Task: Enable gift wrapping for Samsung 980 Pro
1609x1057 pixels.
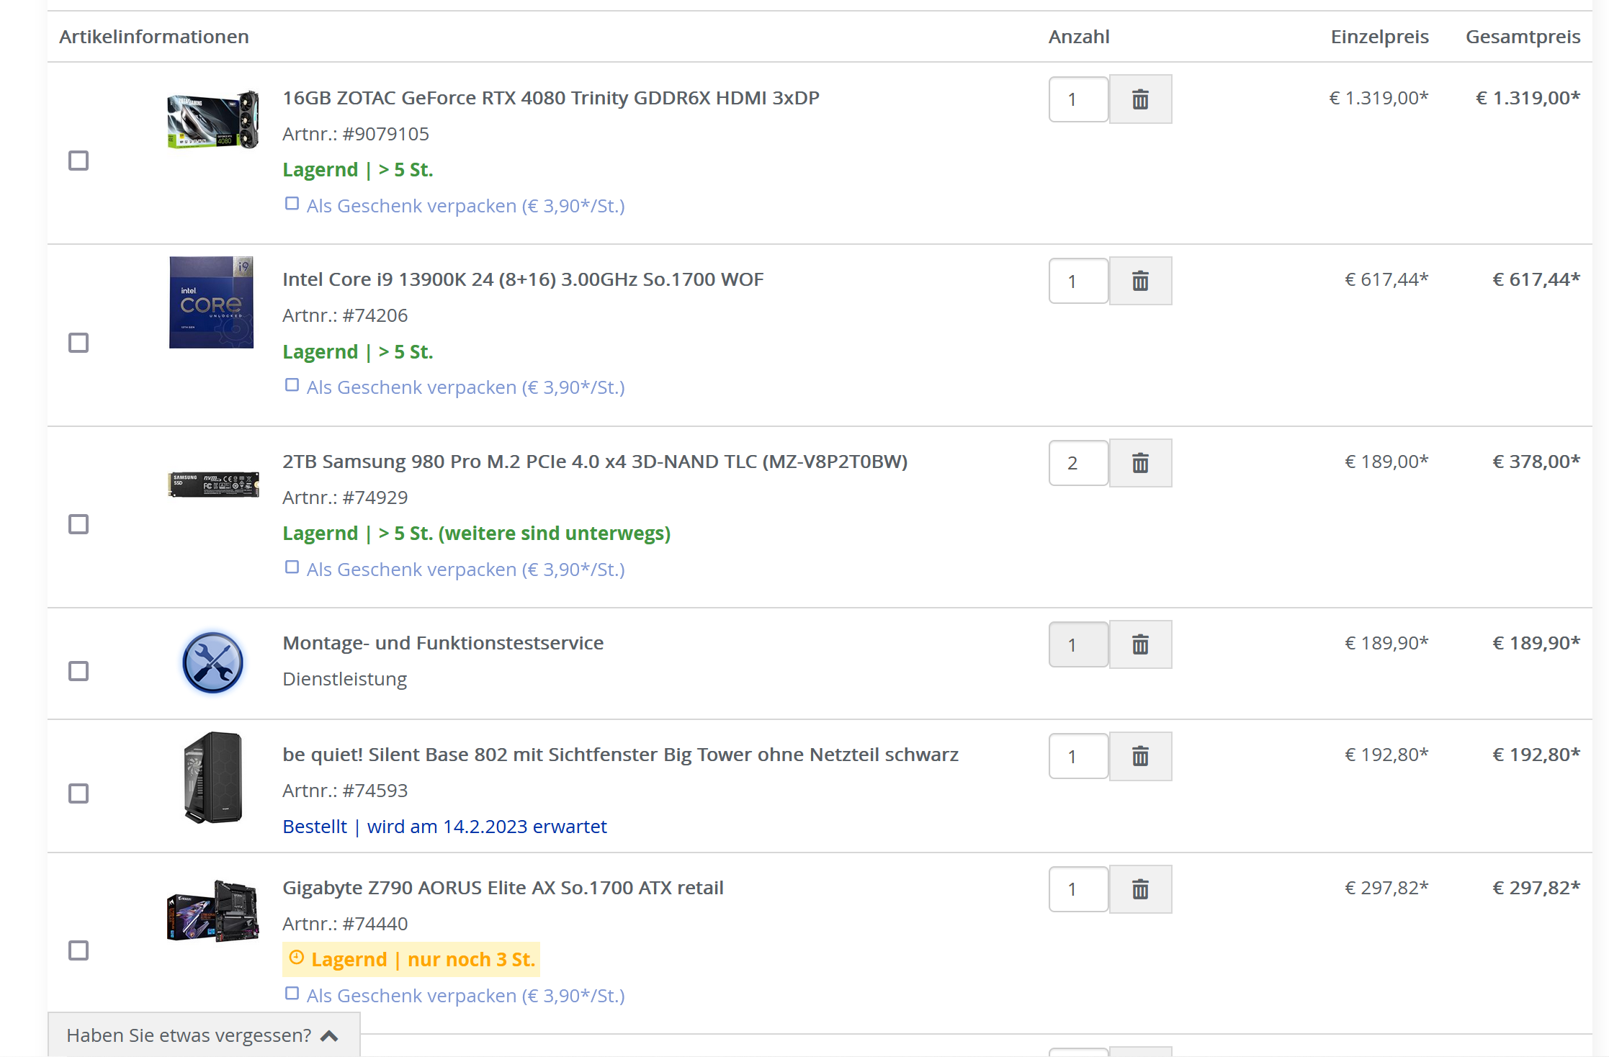Action: (x=292, y=567)
